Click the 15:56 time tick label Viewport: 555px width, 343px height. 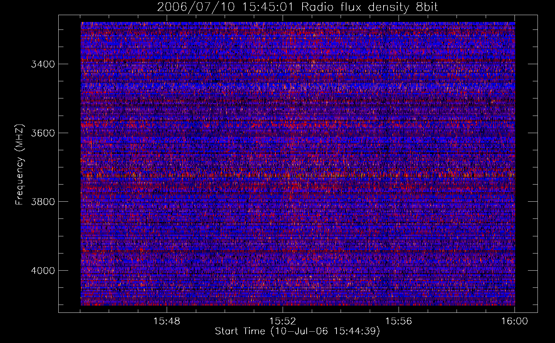point(399,321)
